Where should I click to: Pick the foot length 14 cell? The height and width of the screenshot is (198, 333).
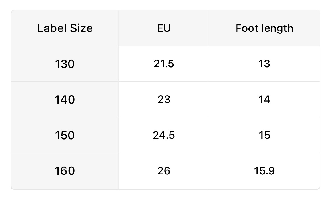(264, 100)
